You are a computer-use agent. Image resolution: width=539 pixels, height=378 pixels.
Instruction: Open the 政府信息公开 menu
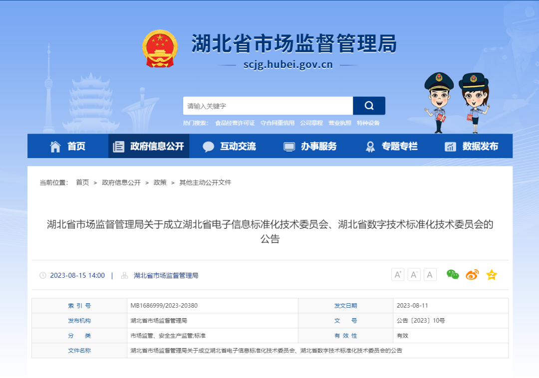[149, 146]
